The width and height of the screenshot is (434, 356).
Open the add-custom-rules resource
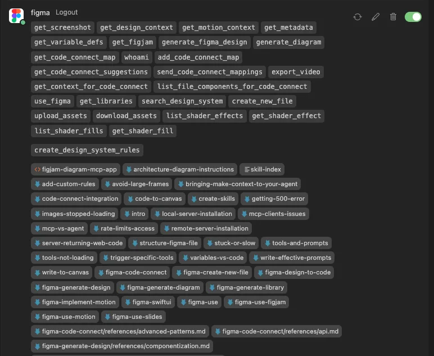(x=65, y=184)
